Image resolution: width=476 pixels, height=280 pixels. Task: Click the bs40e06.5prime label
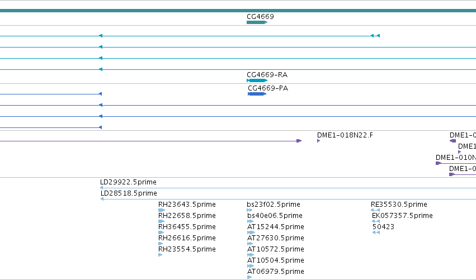275,215
